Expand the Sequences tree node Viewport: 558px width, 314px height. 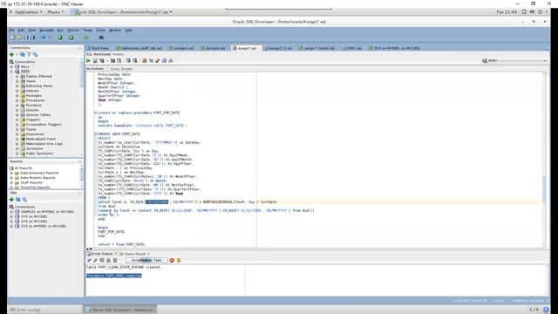17,134
